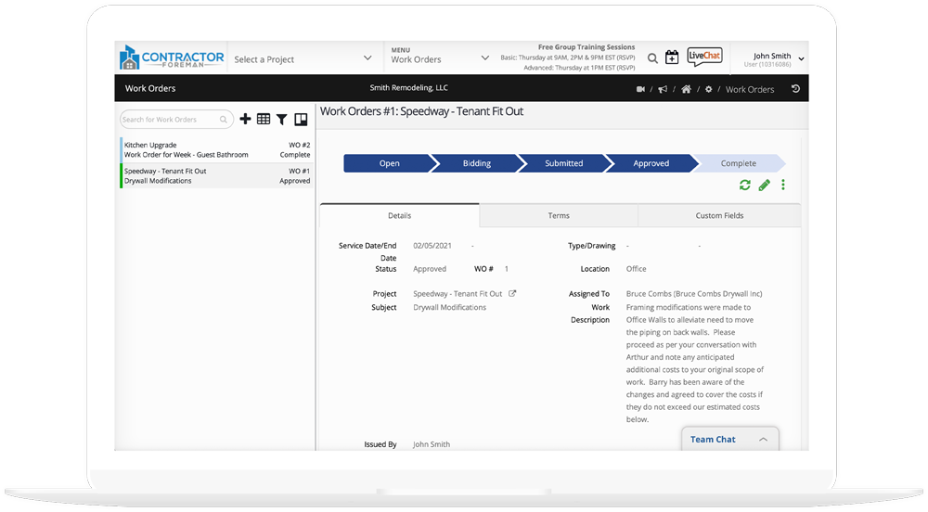Open the history clock icon
Viewport: 928px width, 512px height.
click(795, 89)
